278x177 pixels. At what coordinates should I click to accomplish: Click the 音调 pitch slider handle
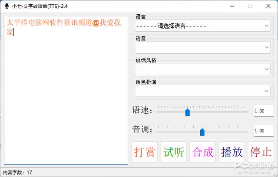(x=202, y=132)
